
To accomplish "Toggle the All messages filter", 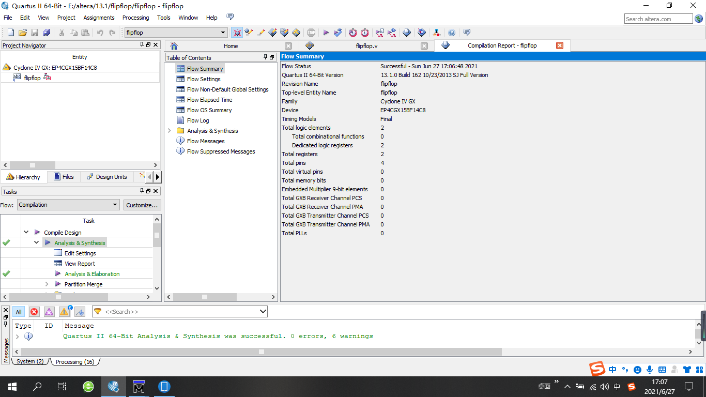I will 19,312.
